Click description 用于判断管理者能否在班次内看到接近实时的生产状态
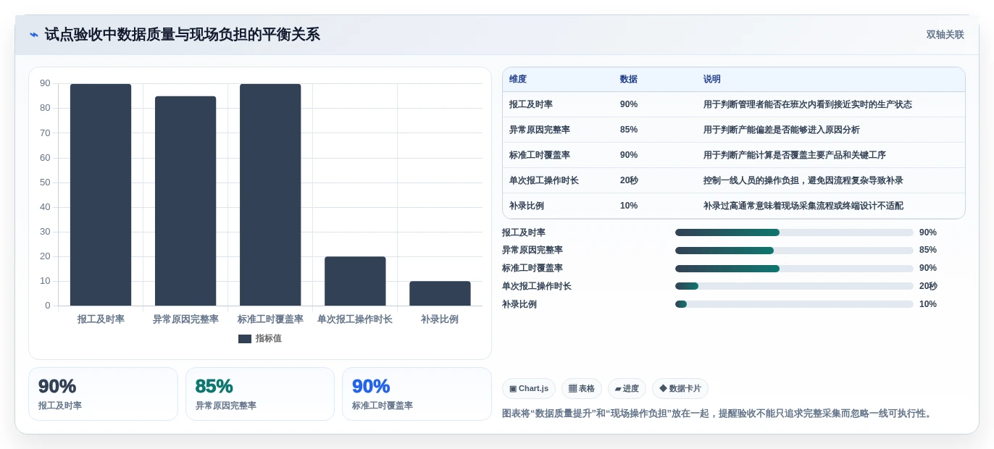The width and height of the screenshot is (994, 449). pos(808,104)
